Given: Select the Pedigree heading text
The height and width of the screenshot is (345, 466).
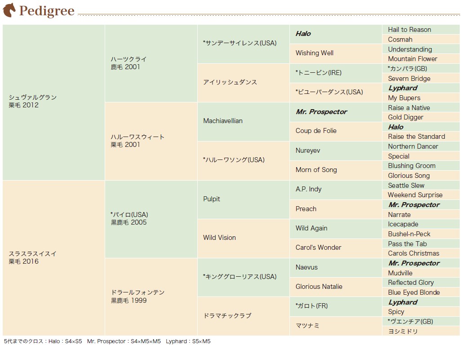Looking at the screenshot, I should coord(47,11).
